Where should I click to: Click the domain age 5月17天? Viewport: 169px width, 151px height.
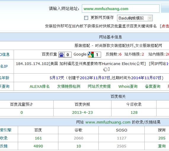click(57, 78)
